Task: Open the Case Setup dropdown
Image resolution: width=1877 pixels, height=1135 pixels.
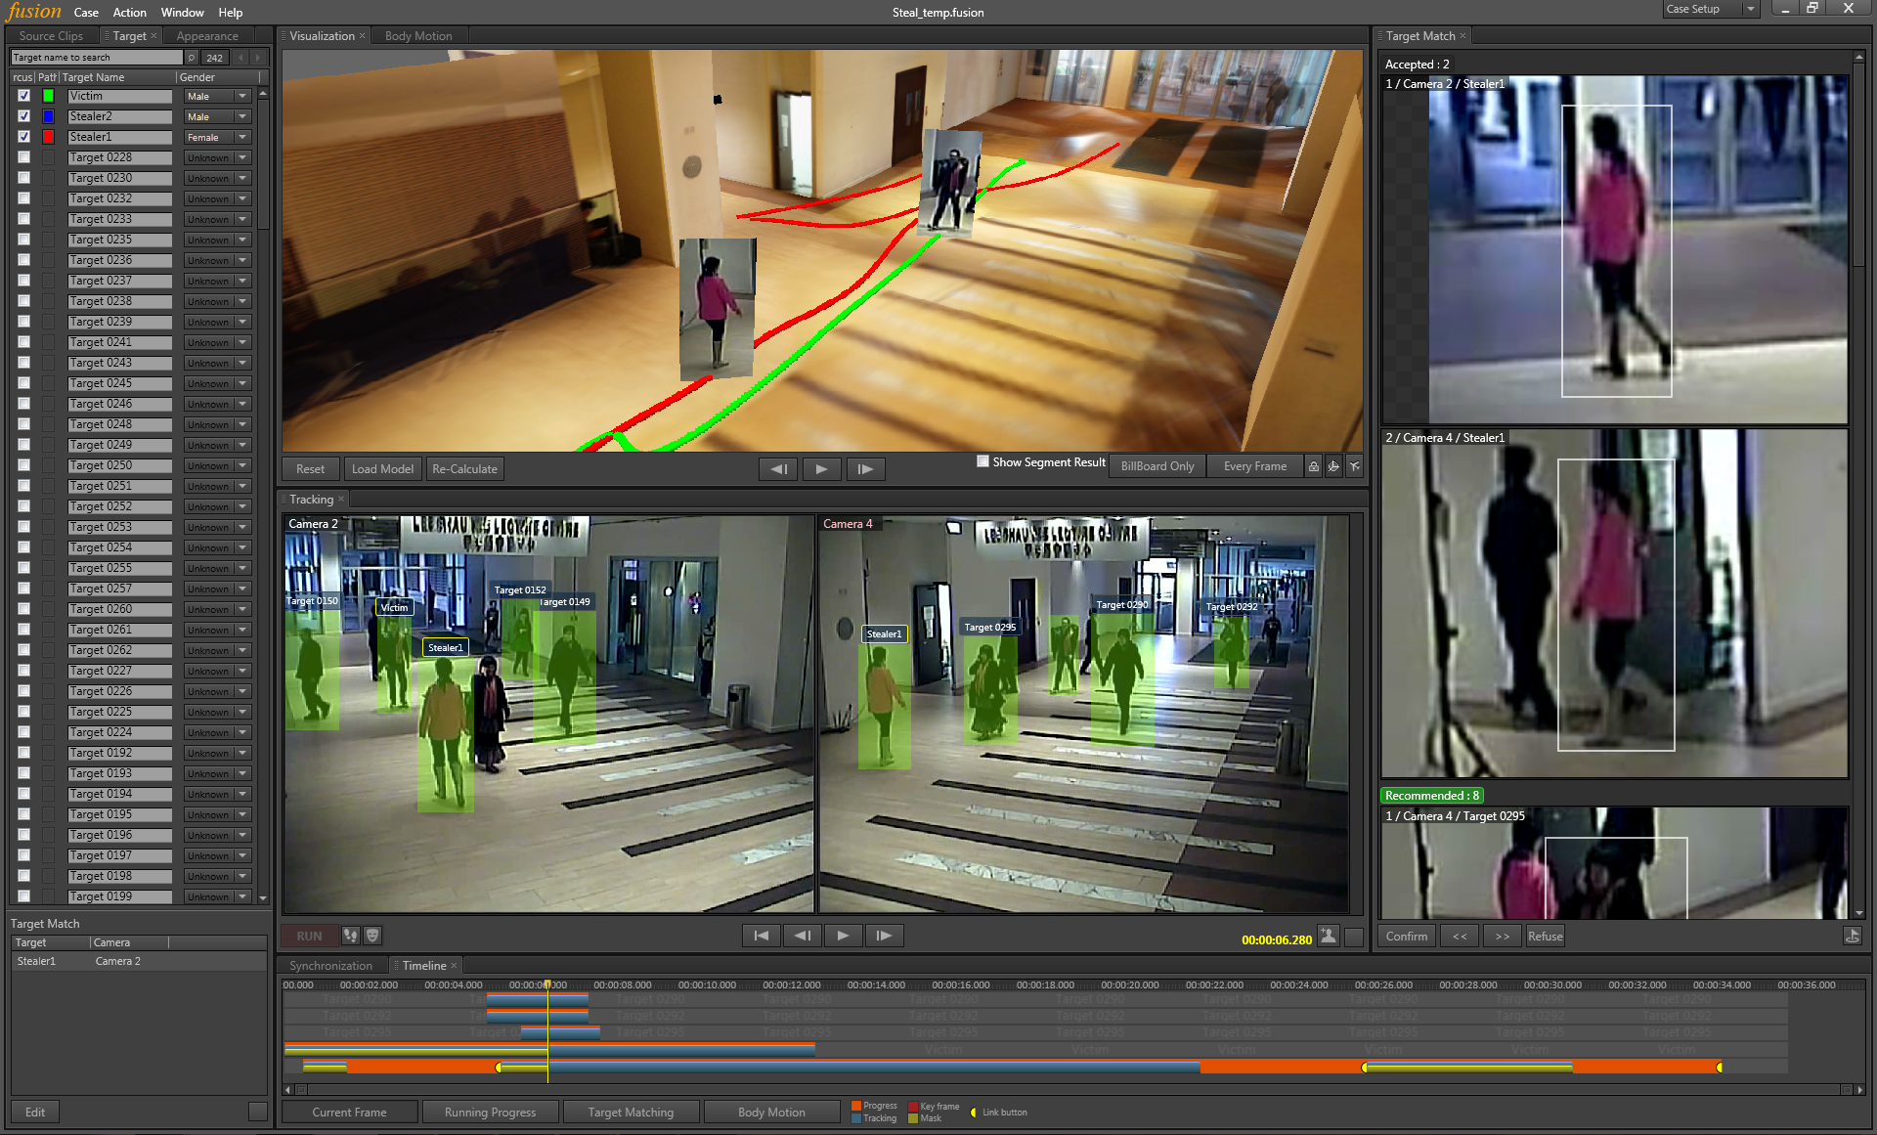Action: [1750, 9]
